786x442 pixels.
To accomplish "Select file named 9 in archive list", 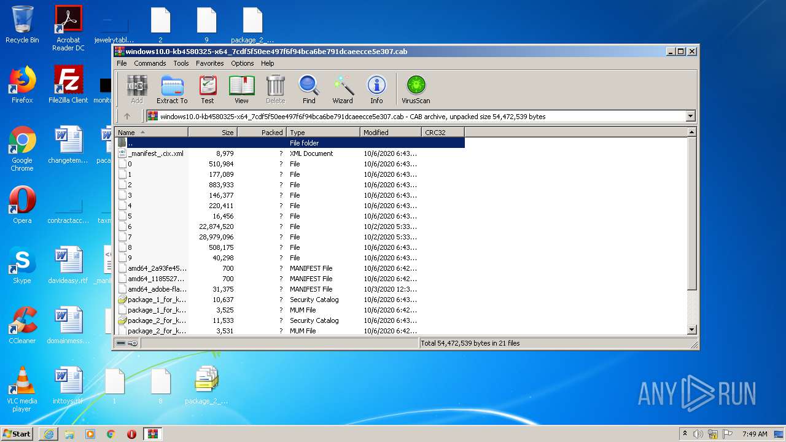I will click(x=290, y=258).
